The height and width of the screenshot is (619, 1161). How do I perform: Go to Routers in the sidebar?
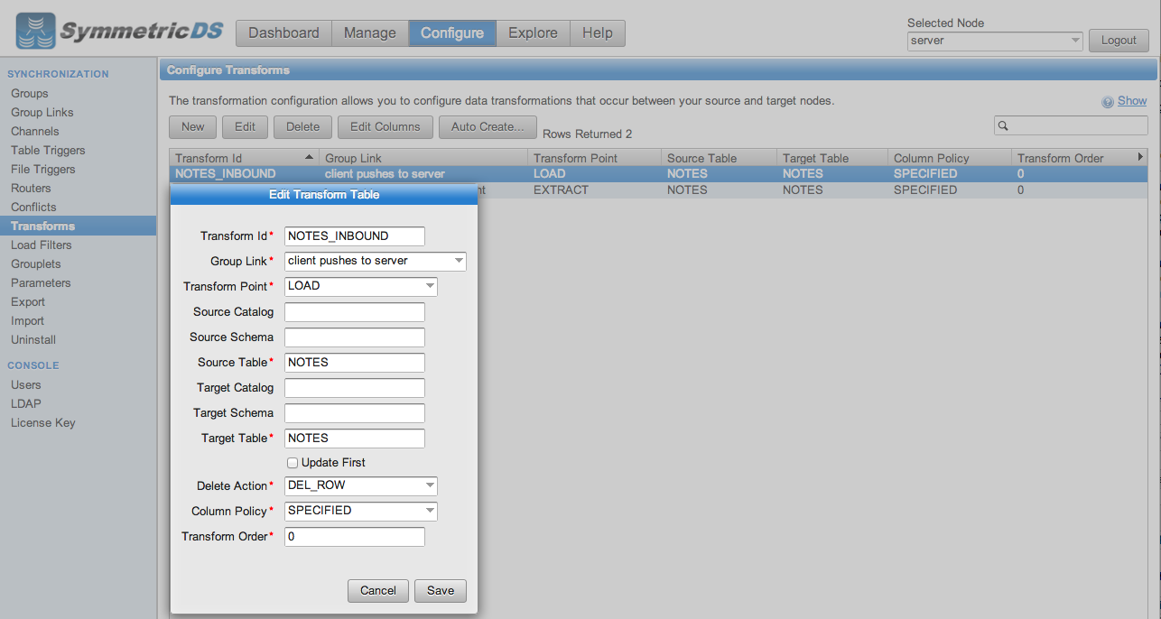click(x=31, y=189)
